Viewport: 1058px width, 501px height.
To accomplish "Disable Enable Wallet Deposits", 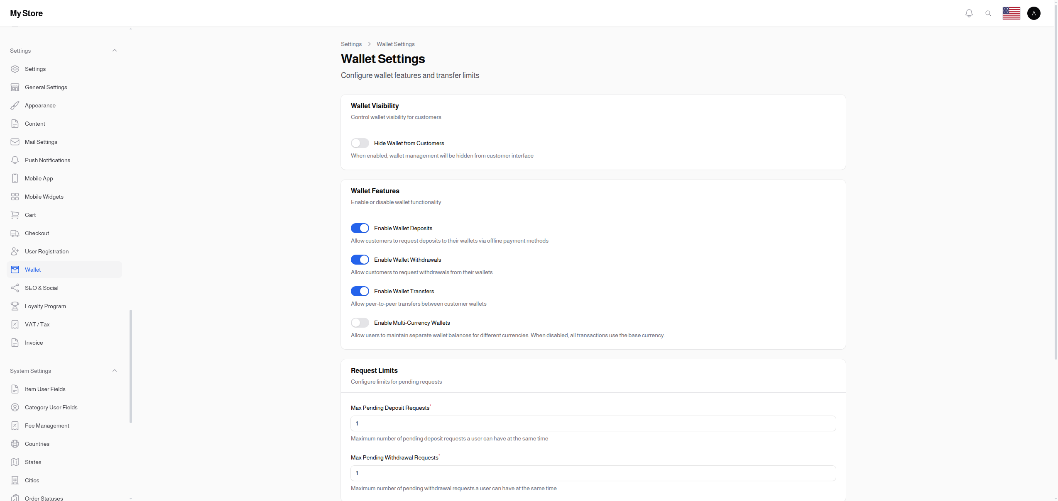I will pos(360,228).
